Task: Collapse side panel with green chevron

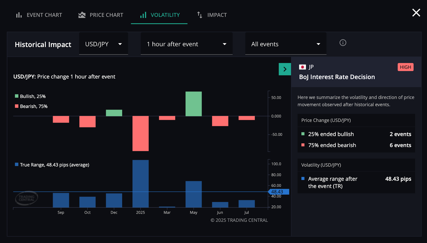Action: tap(285, 69)
